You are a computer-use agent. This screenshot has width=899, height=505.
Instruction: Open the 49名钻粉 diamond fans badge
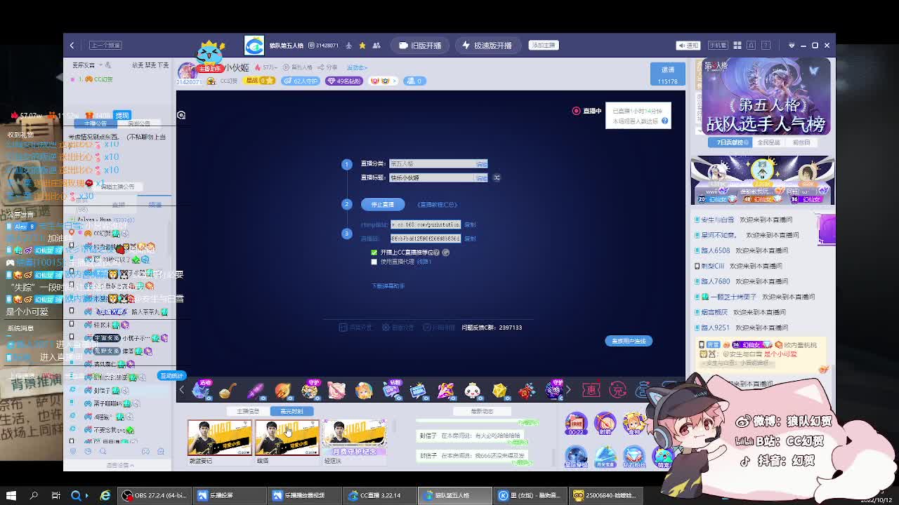(344, 81)
